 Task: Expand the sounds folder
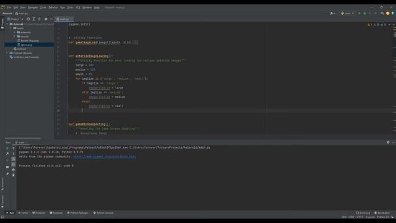tap(14, 37)
